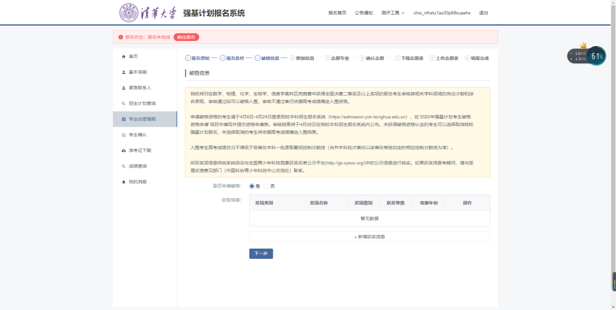Click the 获奖等级 column header
Screen dimensions: 616x310
[395, 203]
